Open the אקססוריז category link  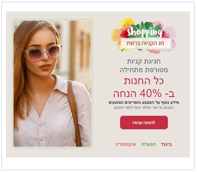point(126,144)
